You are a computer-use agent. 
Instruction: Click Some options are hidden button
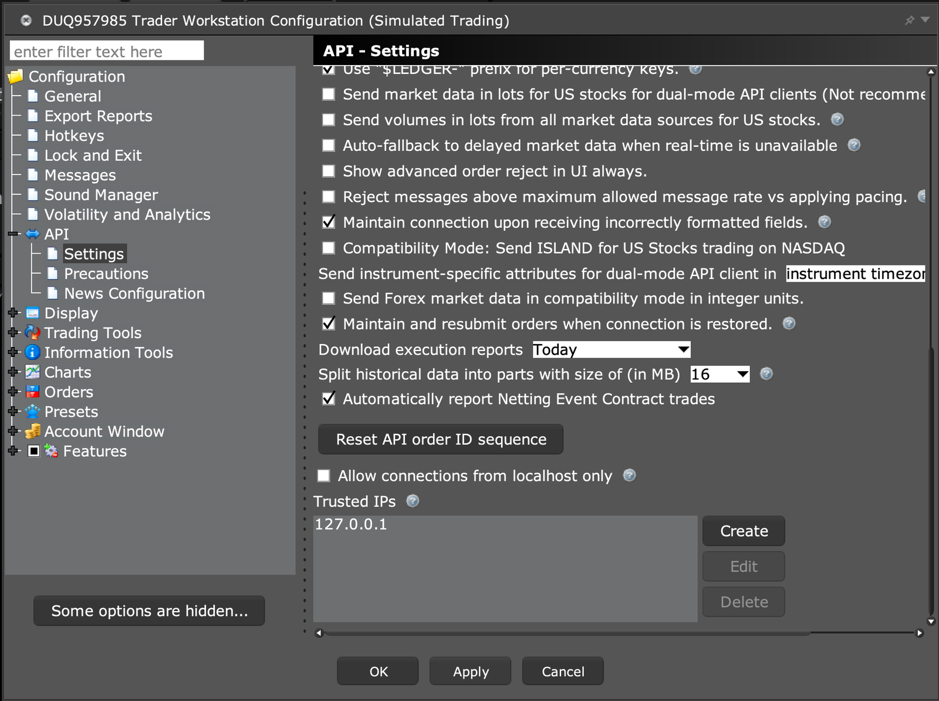pyautogui.click(x=149, y=611)
